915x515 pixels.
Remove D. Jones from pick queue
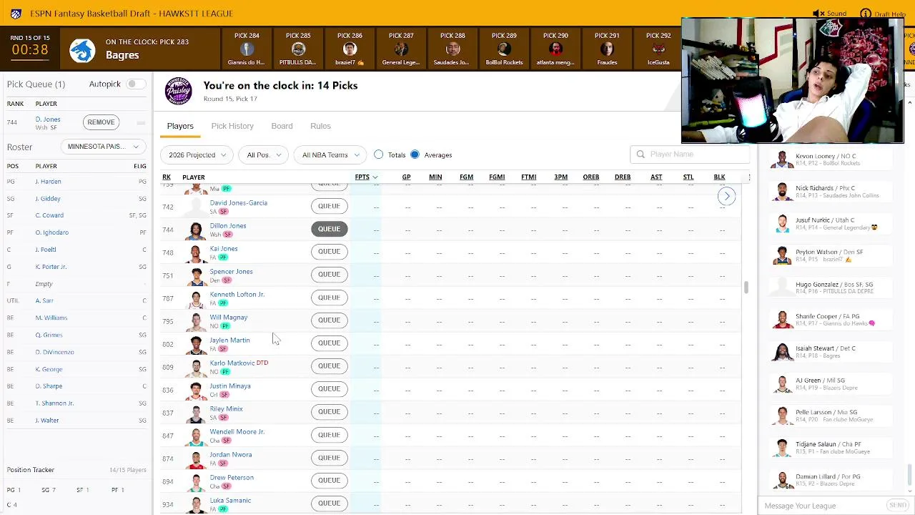click(101, 122)
